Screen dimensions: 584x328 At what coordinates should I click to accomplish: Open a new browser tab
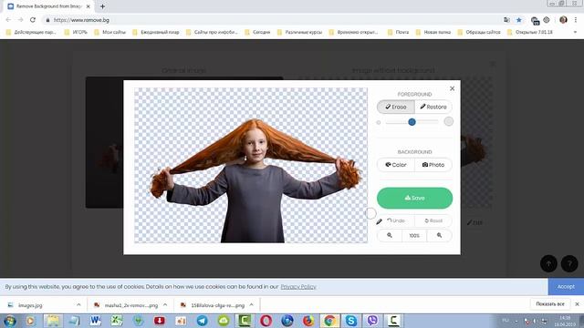pos(102,6)
